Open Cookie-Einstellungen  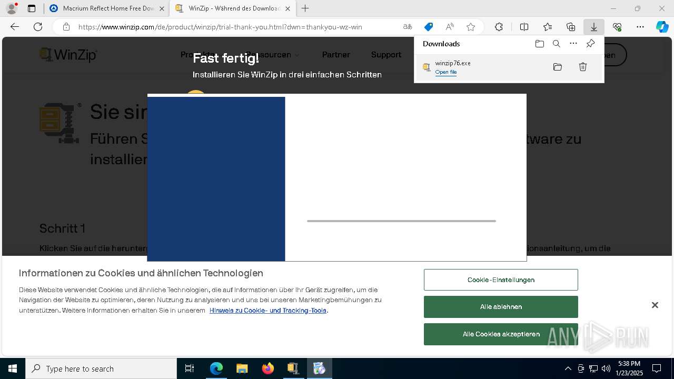click(x=501, y=280)
